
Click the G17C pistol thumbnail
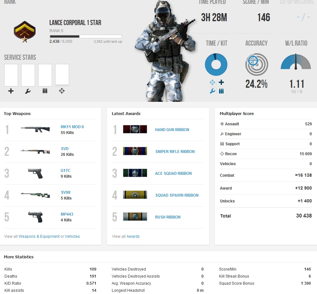tap(35, 173)
